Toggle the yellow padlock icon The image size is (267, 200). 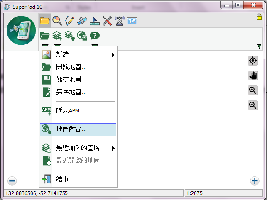(x=259, y=17)
